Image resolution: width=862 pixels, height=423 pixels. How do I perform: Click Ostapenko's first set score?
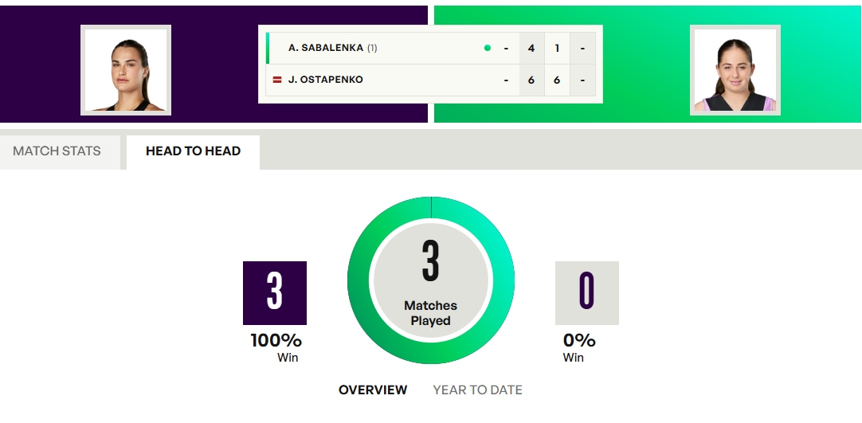click(531, 80)
